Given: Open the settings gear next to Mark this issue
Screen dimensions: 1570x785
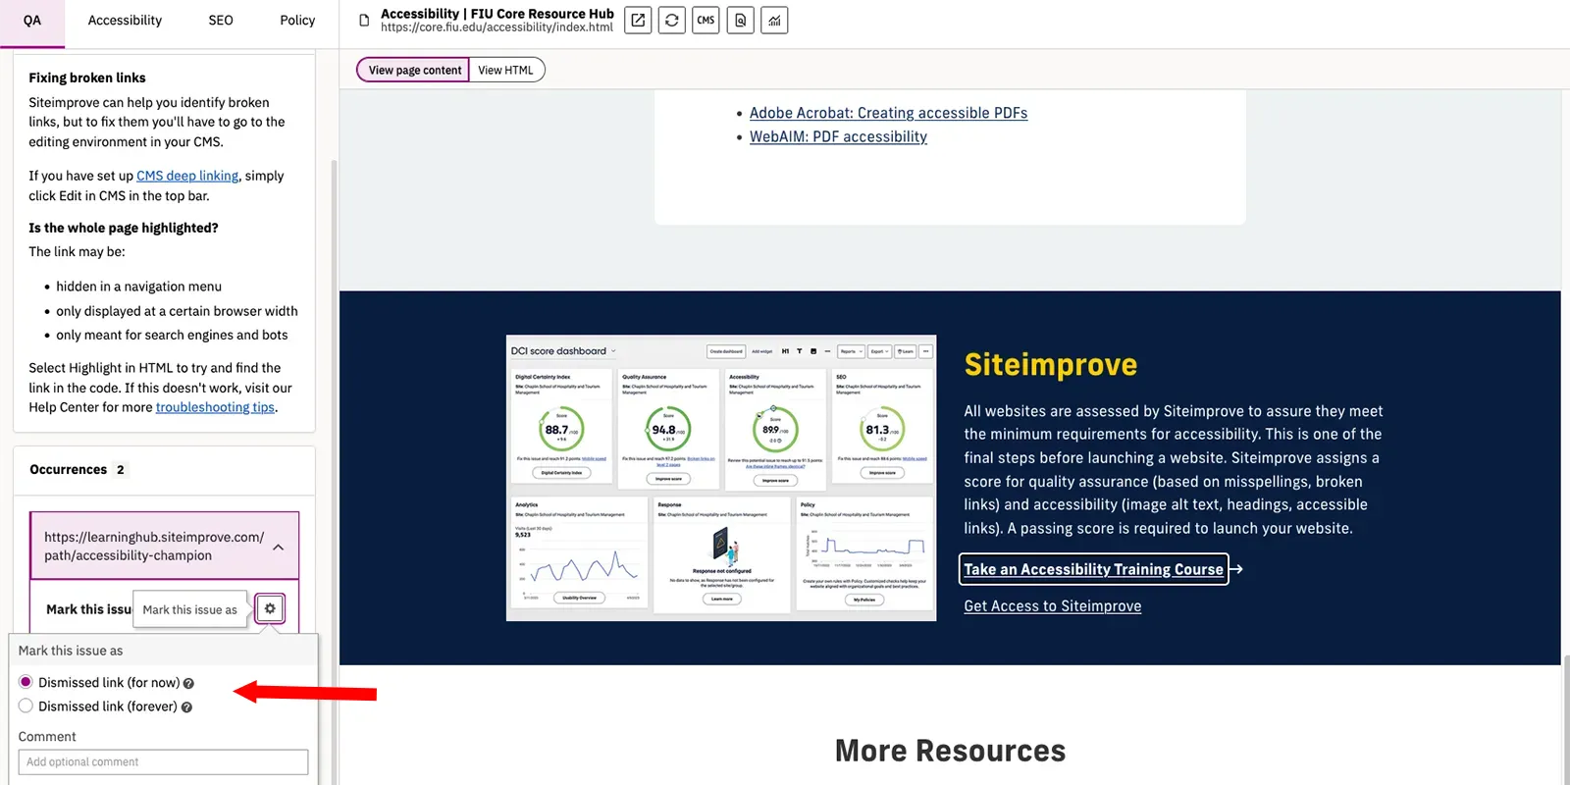Looking at the screenshot, I should [270, 608].
